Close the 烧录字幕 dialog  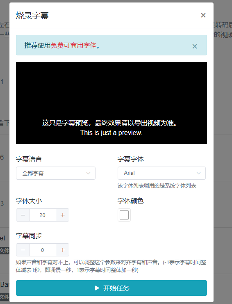[x=203, y=15]
